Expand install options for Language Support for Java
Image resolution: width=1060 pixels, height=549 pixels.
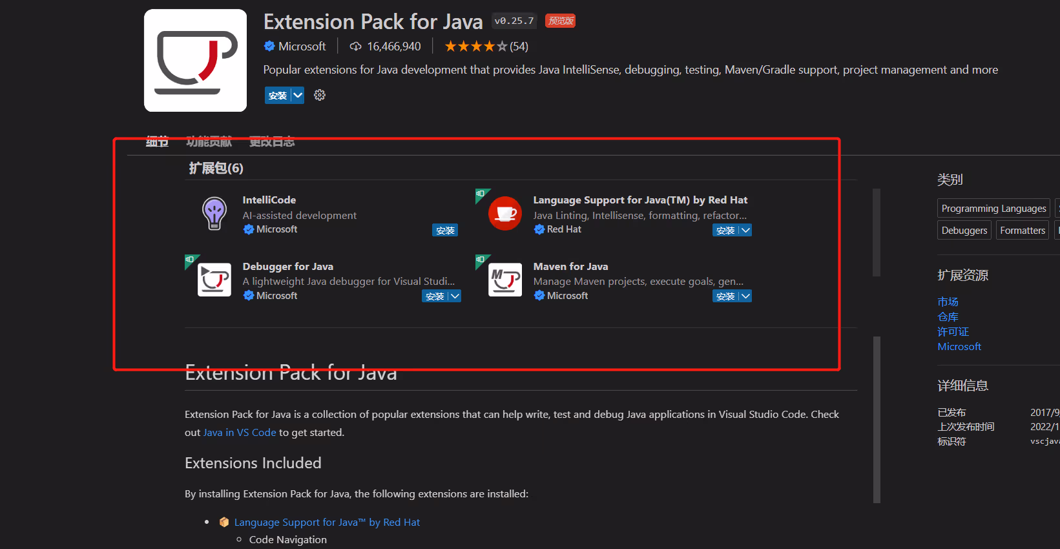(x=745, y=231)
